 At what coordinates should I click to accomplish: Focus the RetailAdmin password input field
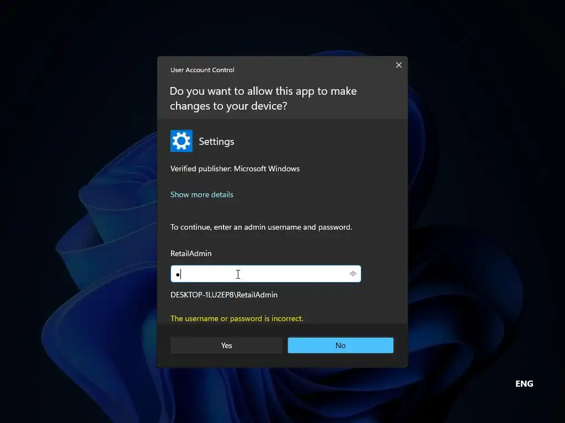point(265,274)
